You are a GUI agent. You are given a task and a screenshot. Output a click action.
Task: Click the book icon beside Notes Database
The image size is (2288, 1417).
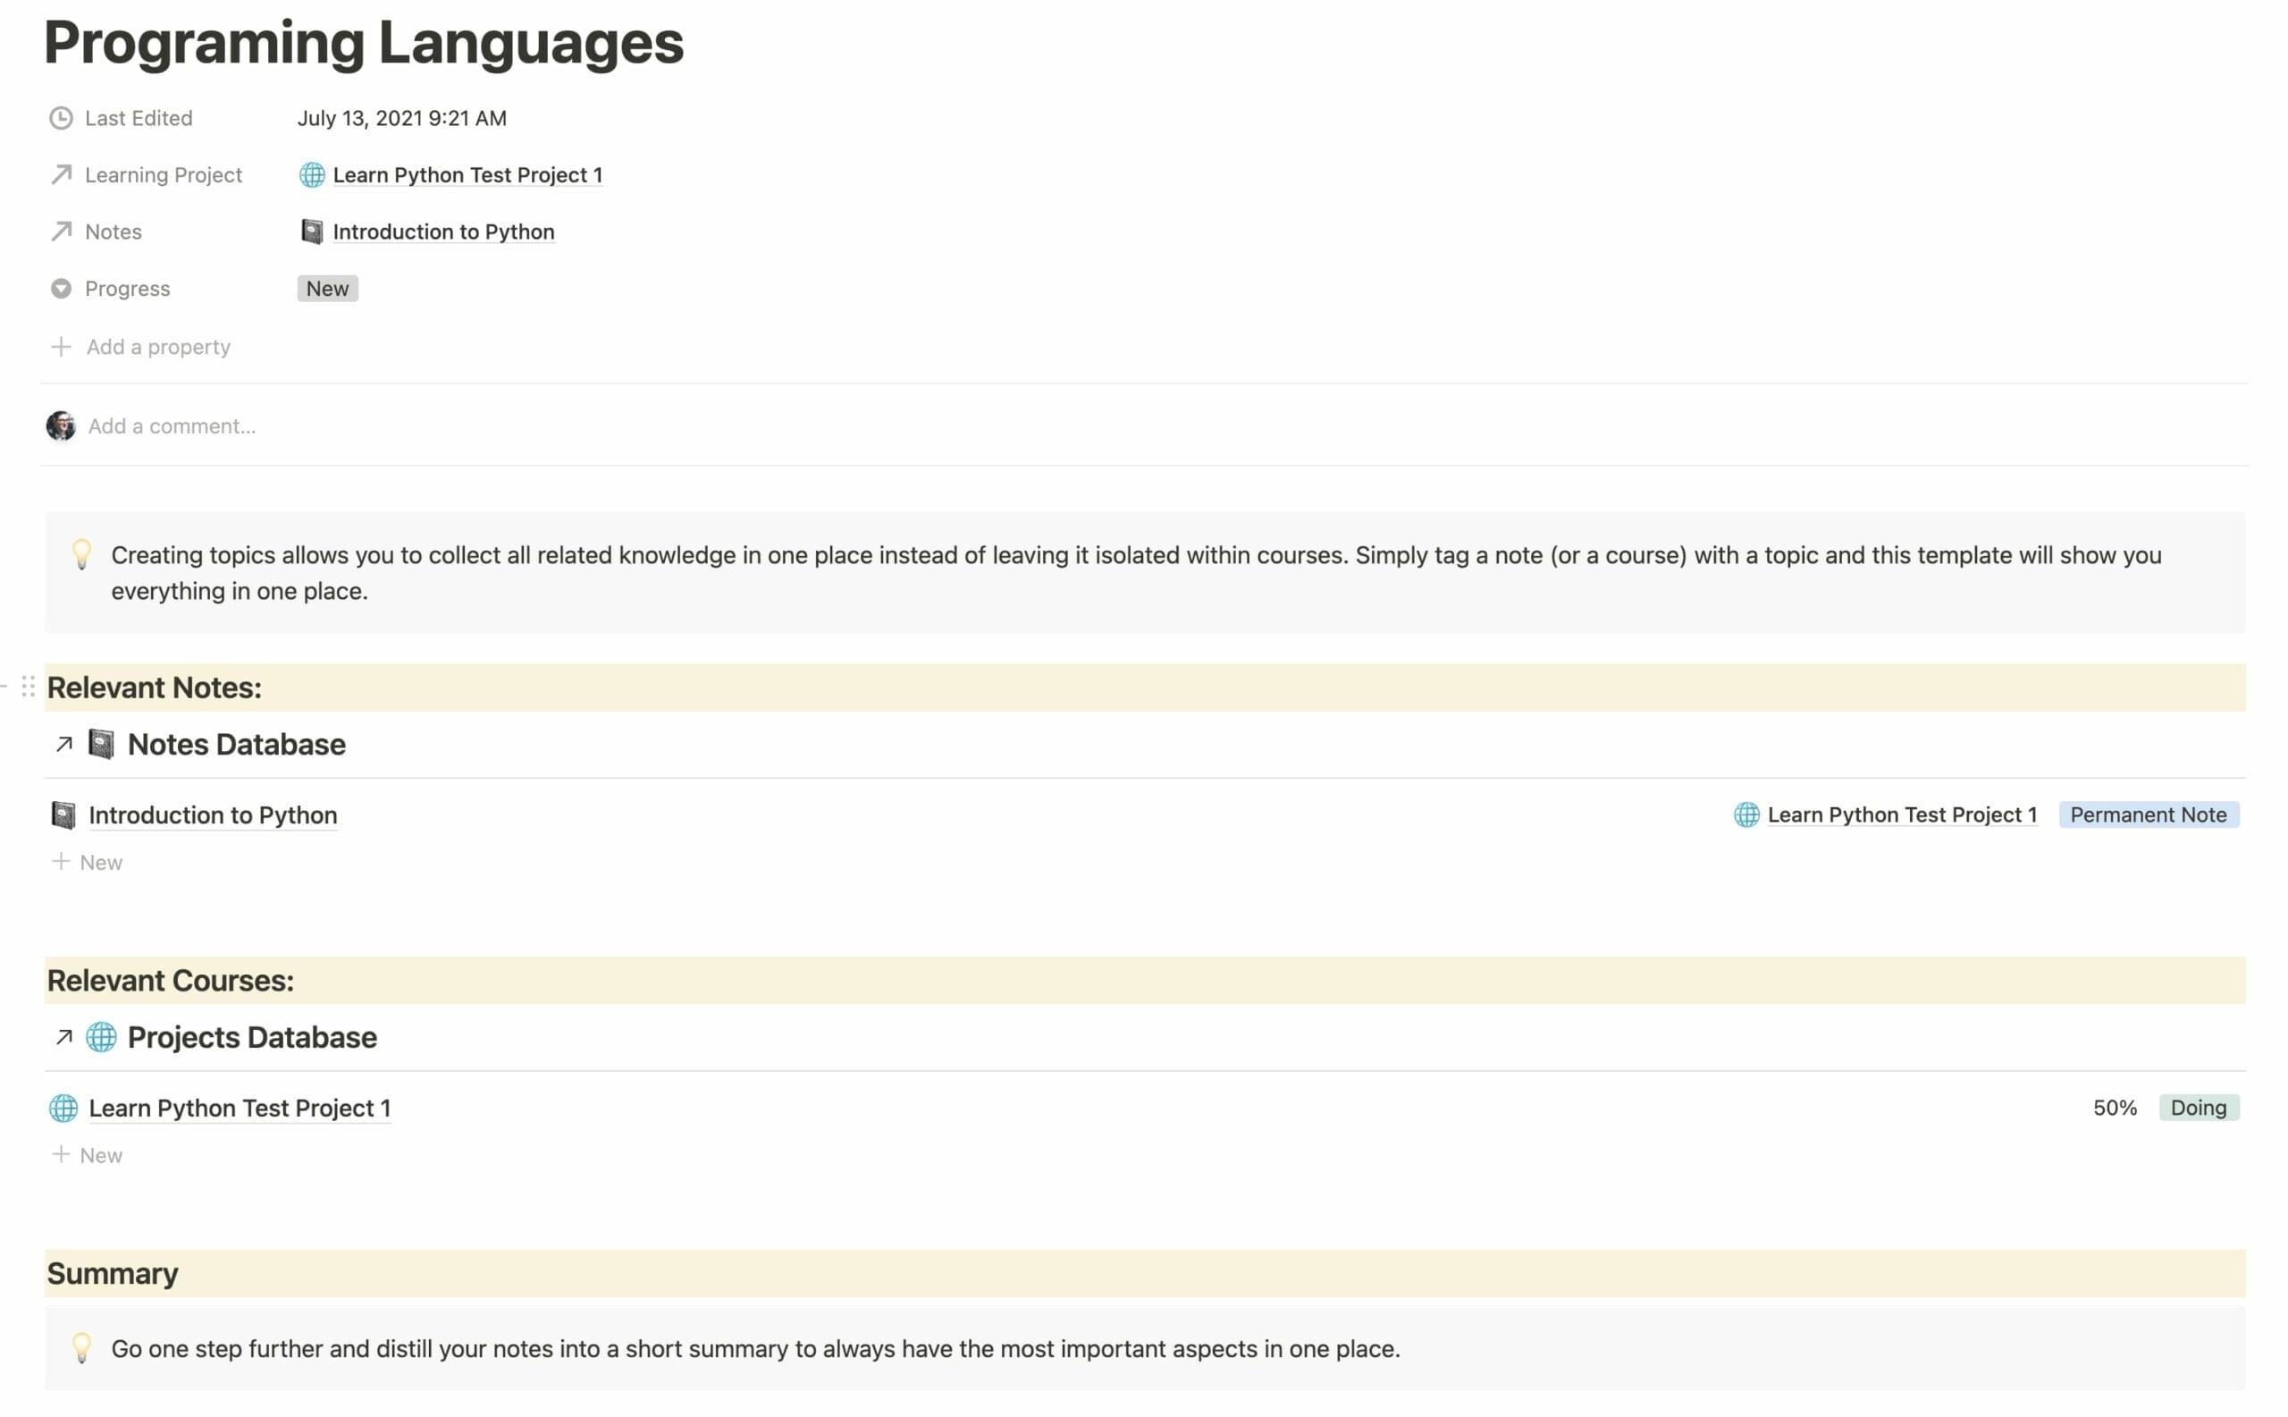(x=100, y=743)
